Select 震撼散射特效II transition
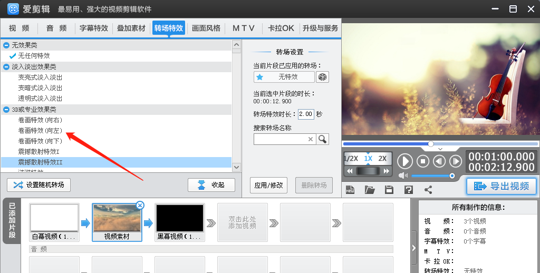The height and width of the screenshot is (273, 540). (x=117, y=162)
